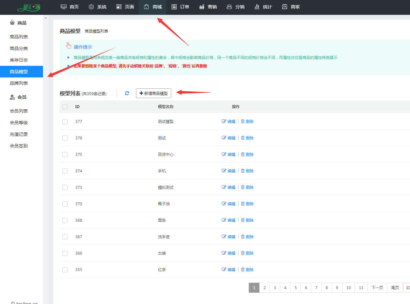410x304 pixels.
Task: Click the trash icon for 手机 row
Action: point(243,171)
